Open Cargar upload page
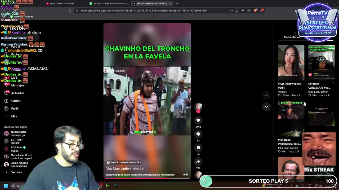The height and width of the screenshot is (190, 339). [x=13, y=101]
